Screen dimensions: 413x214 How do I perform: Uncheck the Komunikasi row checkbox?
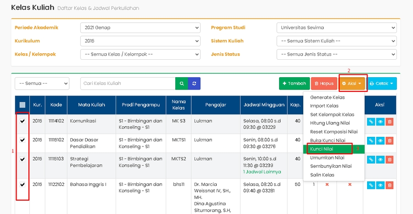22,121
